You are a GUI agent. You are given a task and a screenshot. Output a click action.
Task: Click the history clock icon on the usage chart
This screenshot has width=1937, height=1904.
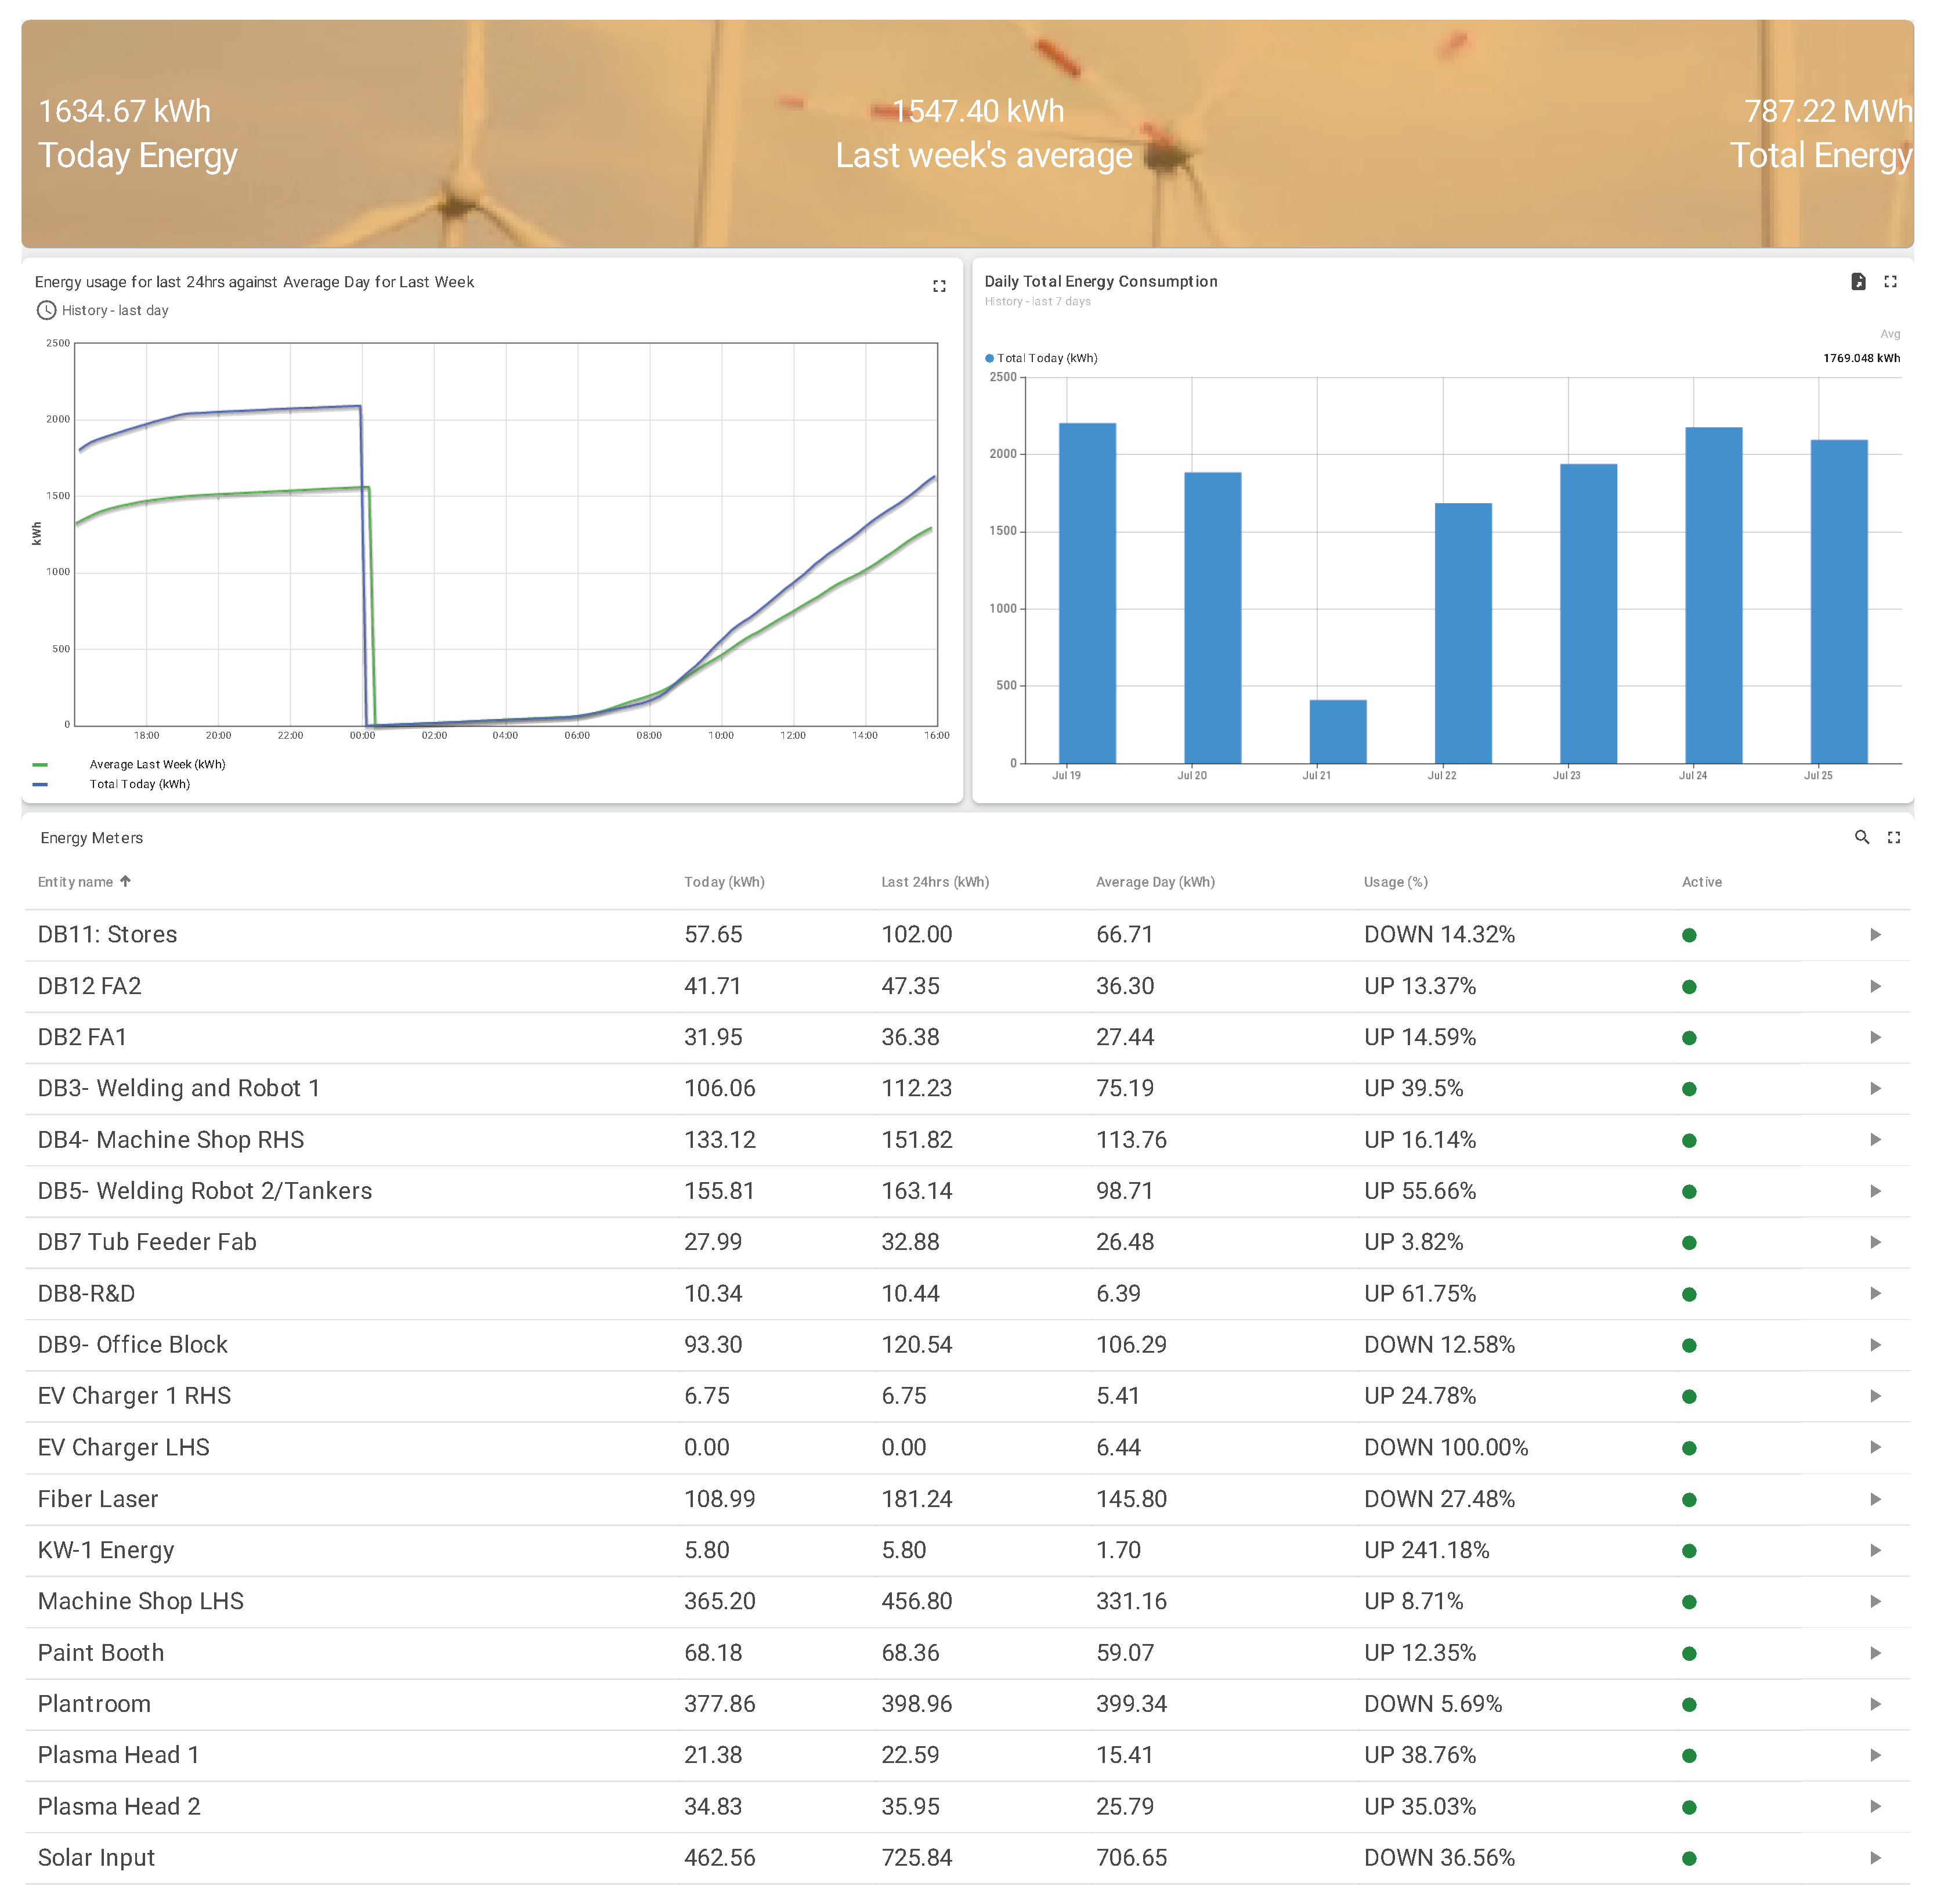(x=46, y=310)
